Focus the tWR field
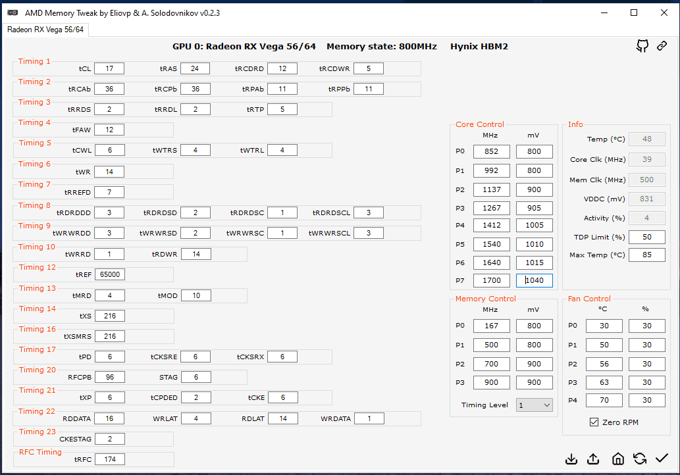 tap(109, 172)
